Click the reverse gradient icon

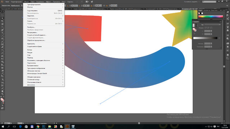click(194, 34)
